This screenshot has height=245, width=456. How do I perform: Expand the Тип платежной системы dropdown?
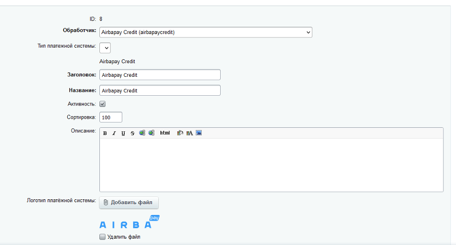point(105,48)
